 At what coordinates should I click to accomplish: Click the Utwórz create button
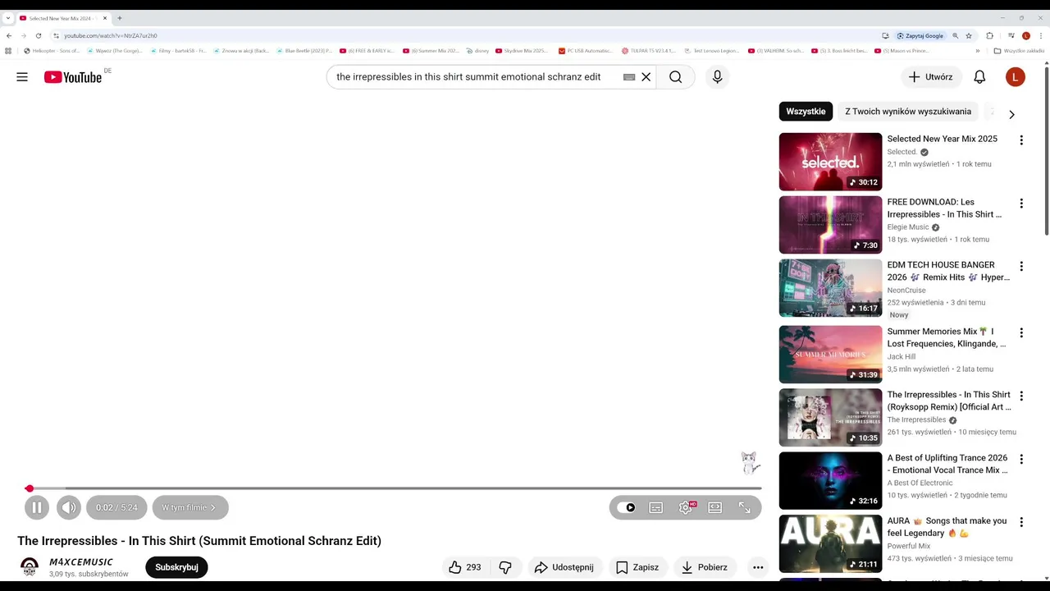pos(930,77)
